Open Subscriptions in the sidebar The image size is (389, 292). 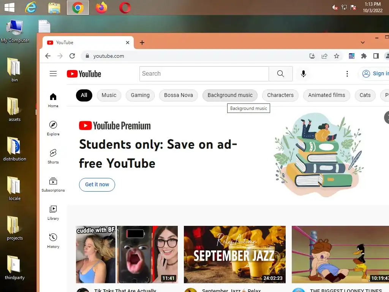[53, 184]
